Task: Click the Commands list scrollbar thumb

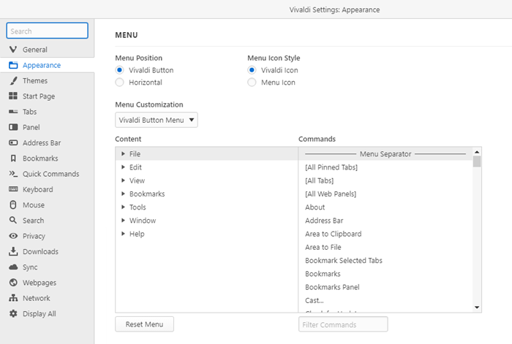Action: (477, 161)
